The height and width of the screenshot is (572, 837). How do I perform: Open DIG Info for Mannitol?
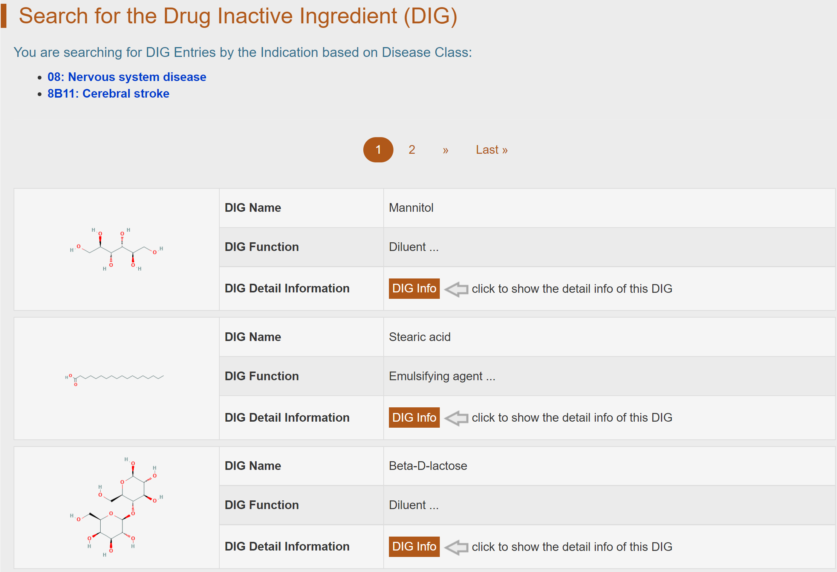point(414,289)
